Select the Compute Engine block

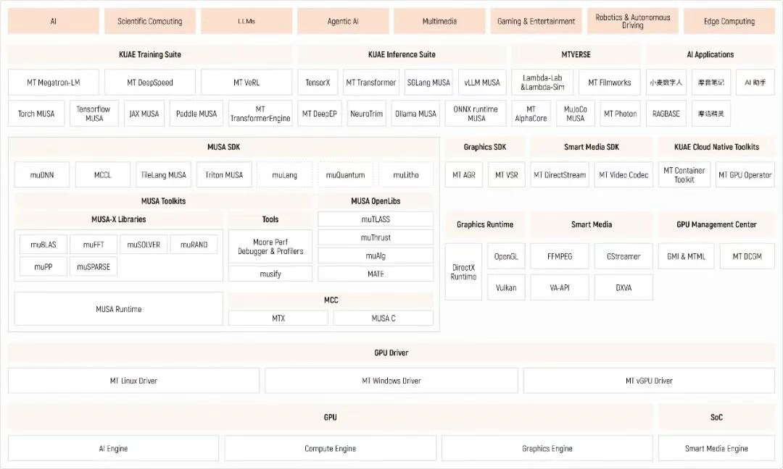pos(330,449)
